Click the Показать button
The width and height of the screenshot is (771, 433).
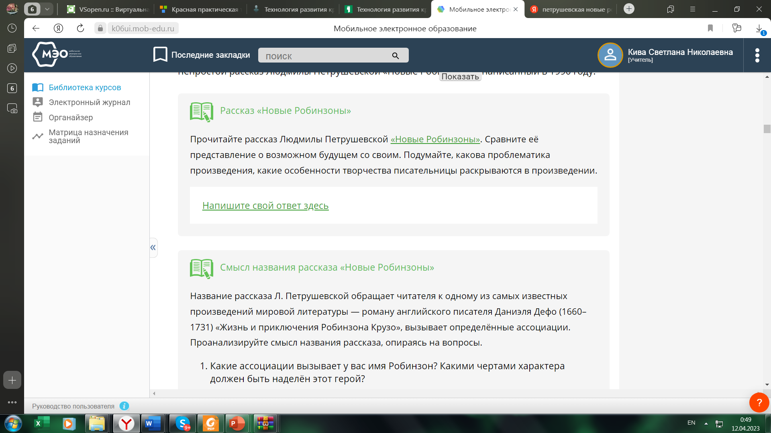460,77
